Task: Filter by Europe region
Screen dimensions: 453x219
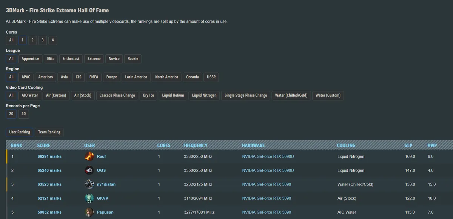Action: (112, 77)
